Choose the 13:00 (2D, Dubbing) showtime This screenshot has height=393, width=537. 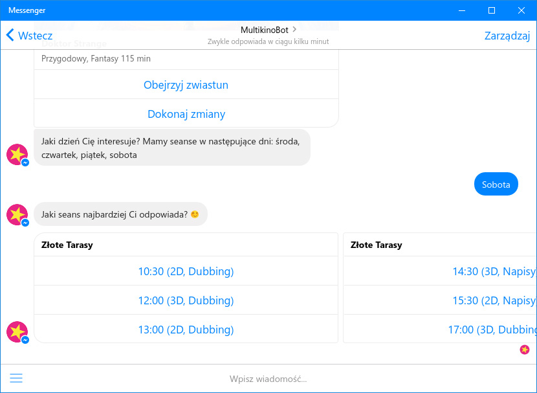(186, 330)
